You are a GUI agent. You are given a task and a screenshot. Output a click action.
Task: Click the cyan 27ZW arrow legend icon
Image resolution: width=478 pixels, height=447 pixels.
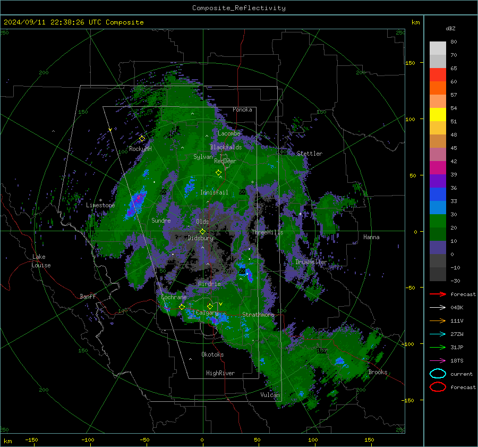tap(438, 334)
